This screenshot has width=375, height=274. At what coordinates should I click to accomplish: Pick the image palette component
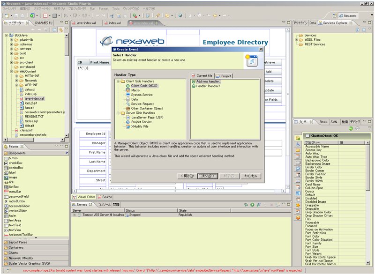pyautogui.click(x=11, y=178)
